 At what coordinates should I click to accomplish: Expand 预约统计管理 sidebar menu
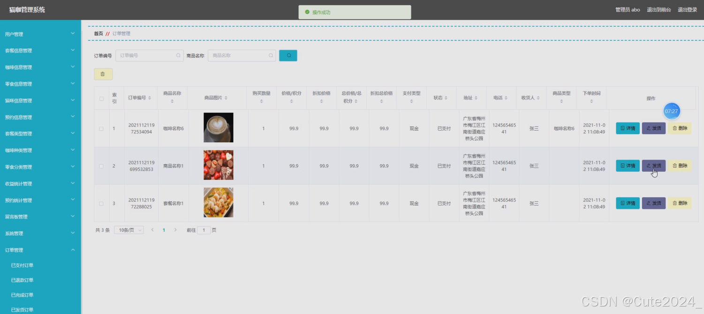pos(40,200)
